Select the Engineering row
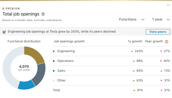 tap(111, 51)
